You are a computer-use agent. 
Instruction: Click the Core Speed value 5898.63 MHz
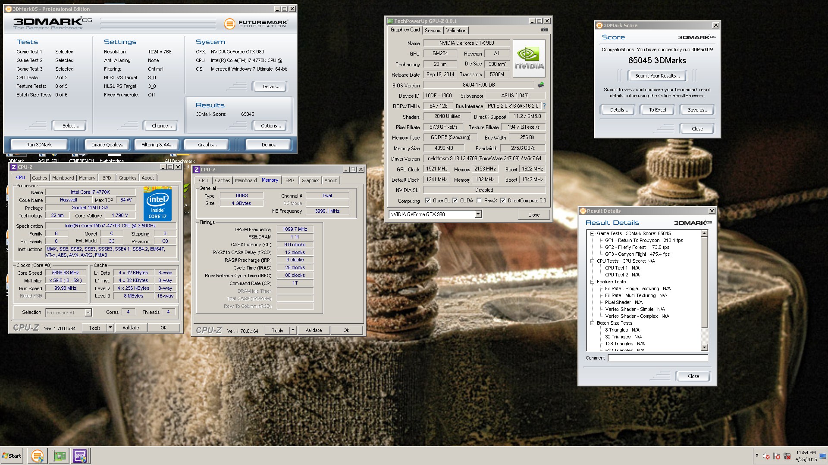point(66,273)
